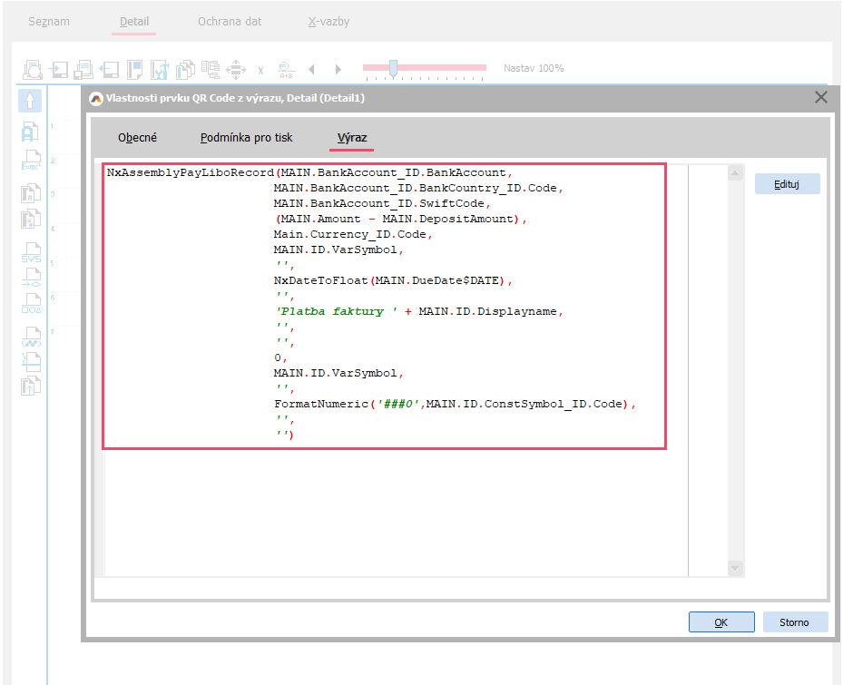Image resolution: width=843 pixels, height=685 pixels.
Task: Switch to the Obecné tab
Action: tap(138, 138)
